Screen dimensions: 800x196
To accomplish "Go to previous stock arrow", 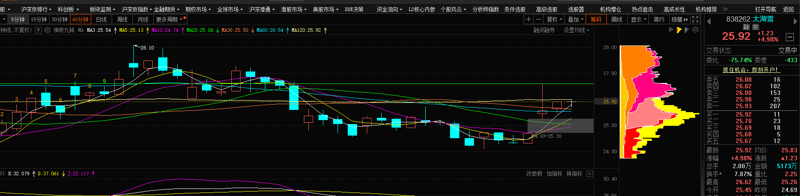I will pos(709,21).
